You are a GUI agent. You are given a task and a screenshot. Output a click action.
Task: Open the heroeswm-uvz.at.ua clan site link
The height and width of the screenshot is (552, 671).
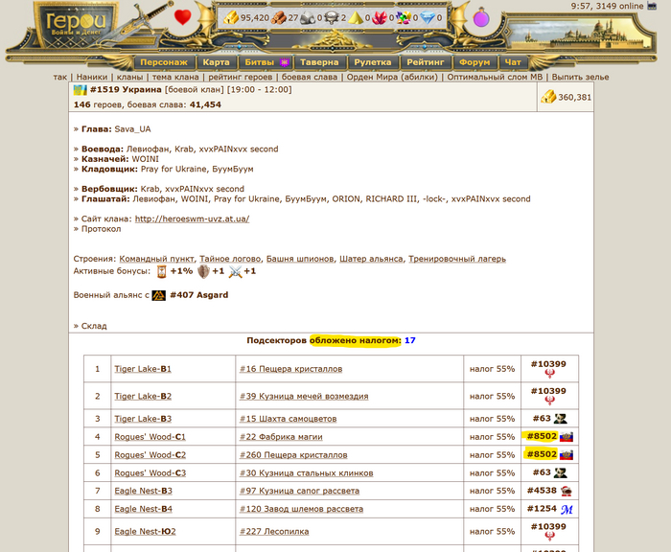(x=192, y=218)
